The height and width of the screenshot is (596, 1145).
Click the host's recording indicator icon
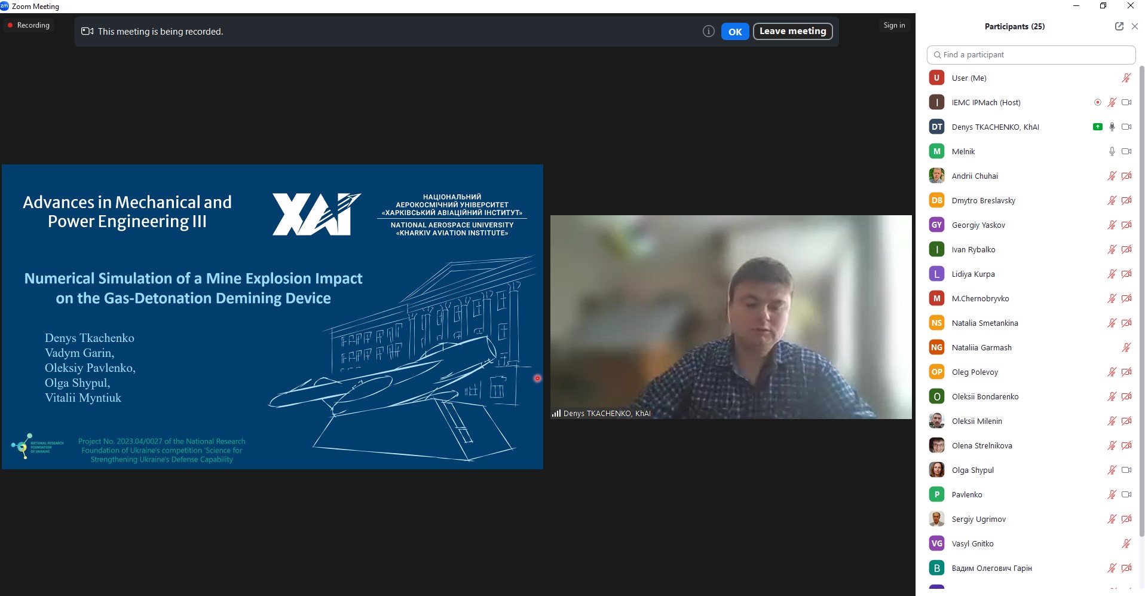pyautogui.click(x=1097, y=102)
